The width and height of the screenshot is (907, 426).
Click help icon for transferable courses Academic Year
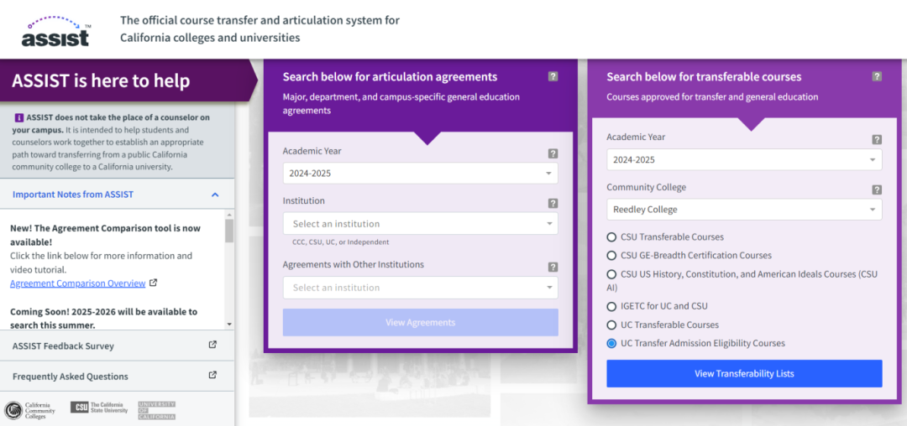point(877,140)
